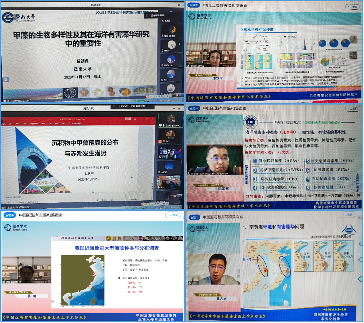This screenshot has height=323, width=364.
Task: Click the institute logo atop 孔凡洲's slide
Action: (349, 230)
